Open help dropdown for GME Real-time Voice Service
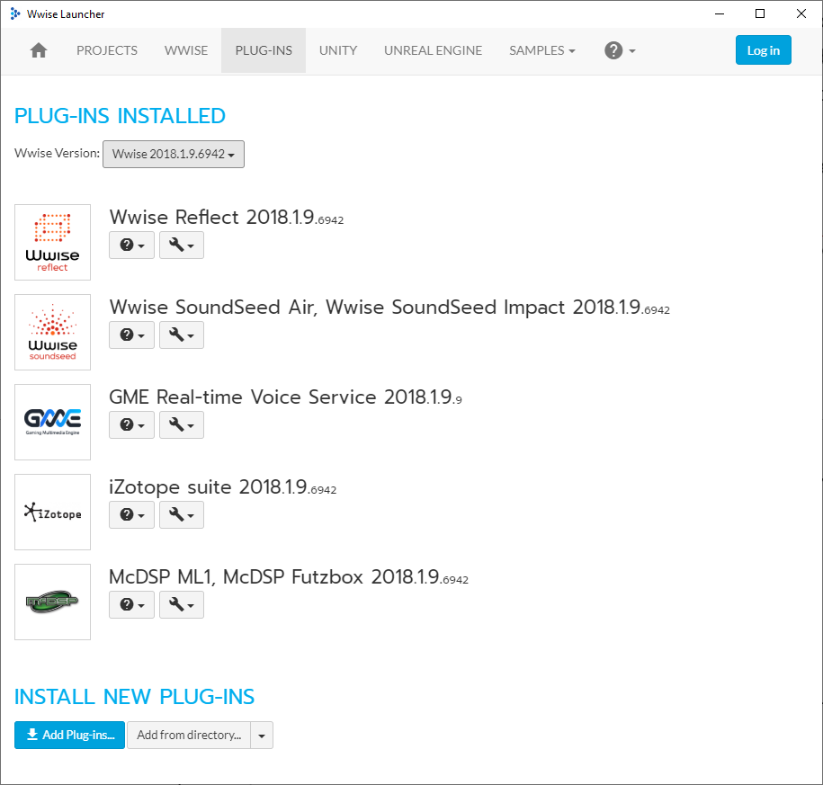Viewport: 823px width, 785px height. (x=131, y=424)
